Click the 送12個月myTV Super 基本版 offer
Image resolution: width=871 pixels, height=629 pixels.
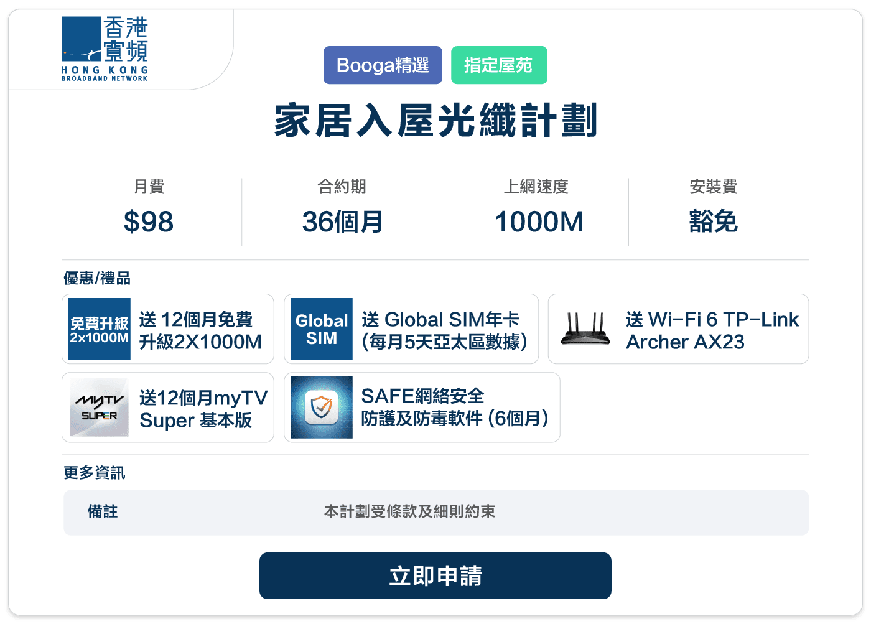pyautogui.click(x=168, y=408)
